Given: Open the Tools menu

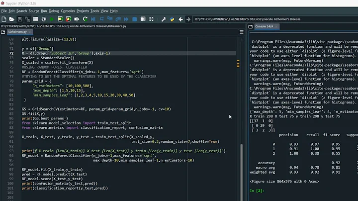Looking at the screenshot, I should 94,11.
